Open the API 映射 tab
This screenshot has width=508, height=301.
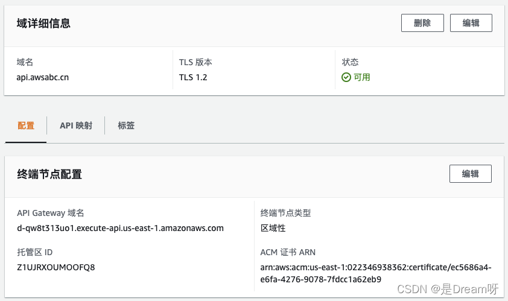coord(76,125)
